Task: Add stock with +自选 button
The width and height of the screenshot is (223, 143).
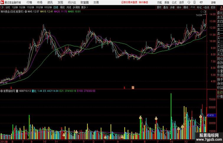Action: pos(206,7)
